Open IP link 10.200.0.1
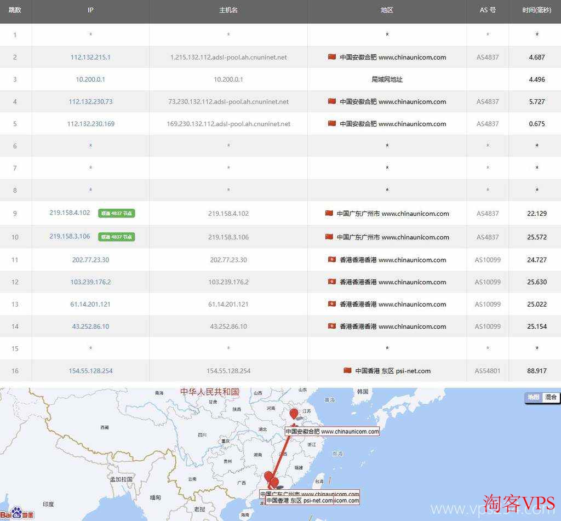561x521 pixels. point(90,79)
